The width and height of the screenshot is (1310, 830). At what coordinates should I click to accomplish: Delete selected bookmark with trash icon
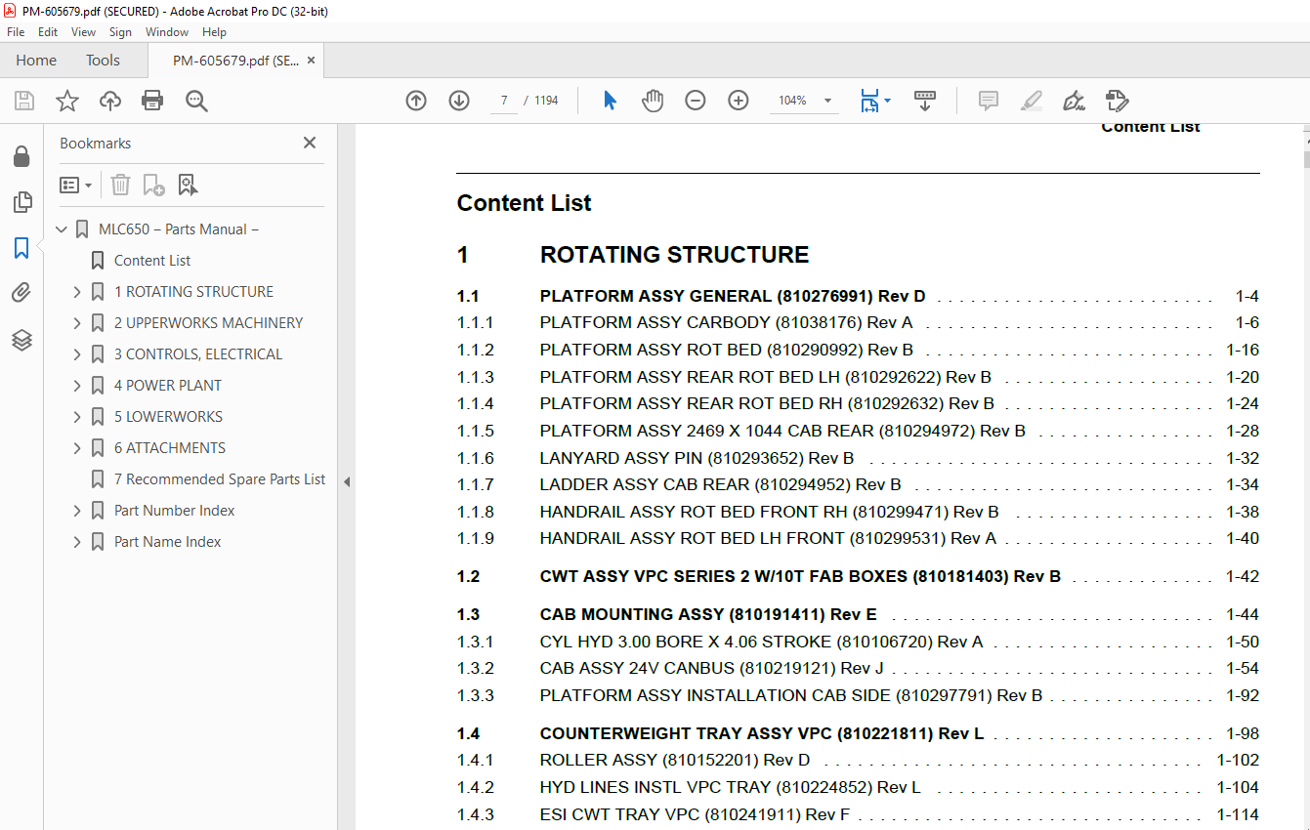tap(120, 185)
